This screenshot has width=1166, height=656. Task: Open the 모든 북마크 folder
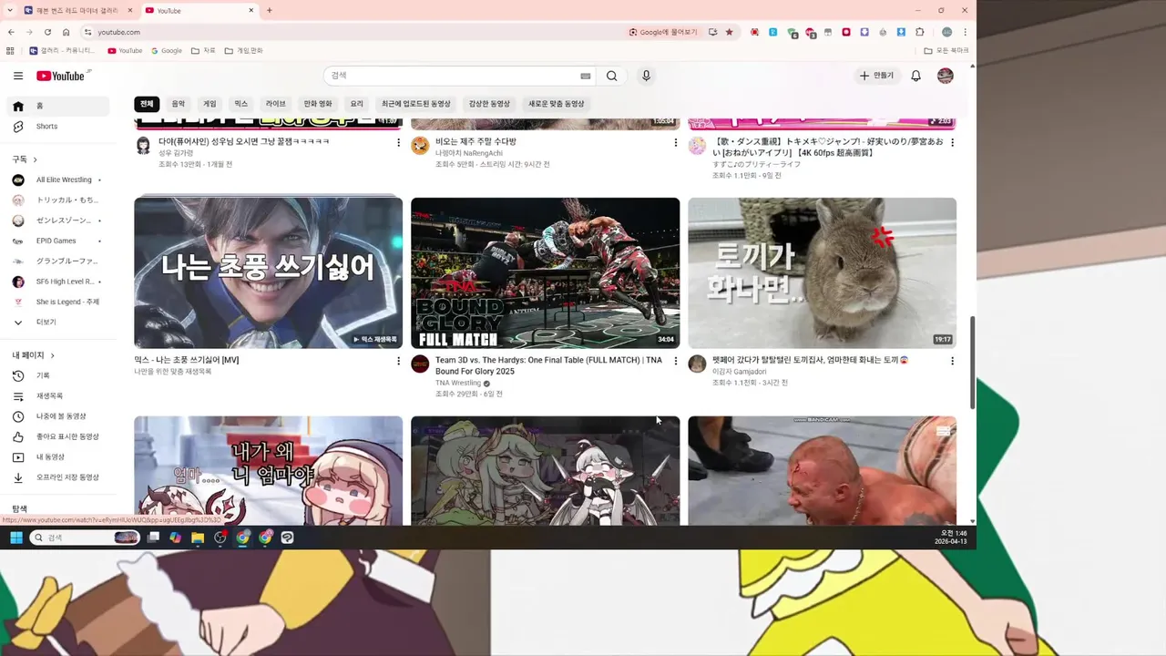coord(946,51)
